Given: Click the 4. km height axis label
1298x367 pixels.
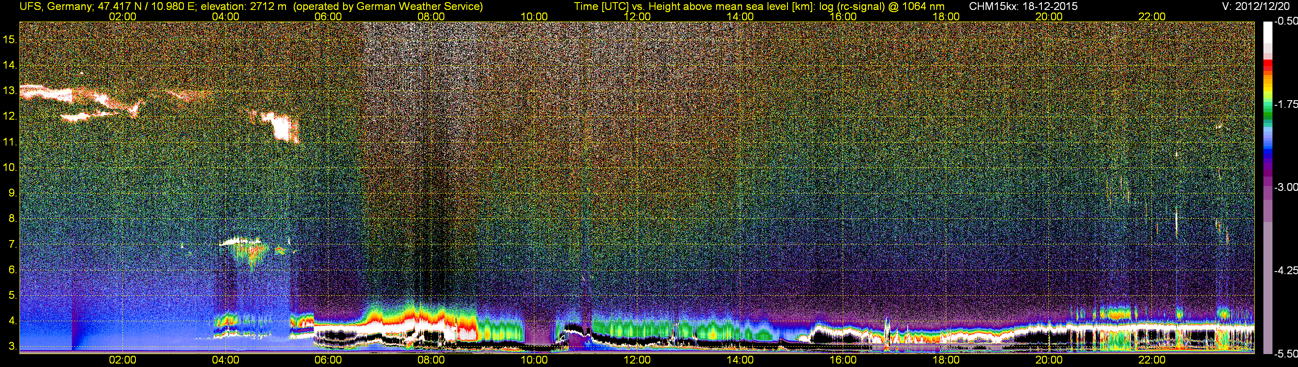Looking at the screenshot, I should 13,321.
